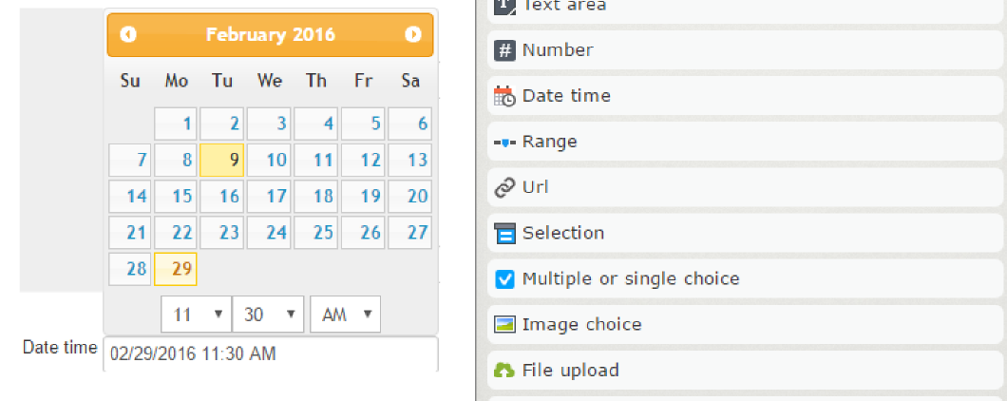The image size is (1007, 401).
Task: Click the Selection list icon
Action: click(505, 233)
